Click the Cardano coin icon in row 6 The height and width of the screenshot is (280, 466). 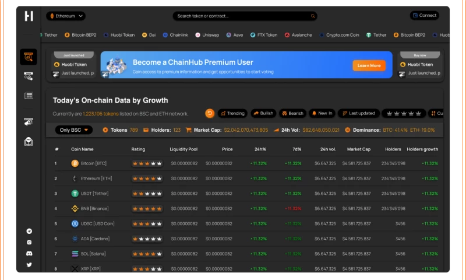pyautogui.click(x=75, y=239)
